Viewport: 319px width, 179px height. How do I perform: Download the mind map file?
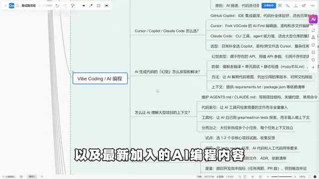pos(296,5)
